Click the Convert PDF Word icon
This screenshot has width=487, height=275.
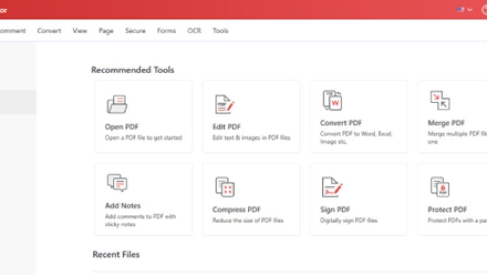click(x=332, y=101)
